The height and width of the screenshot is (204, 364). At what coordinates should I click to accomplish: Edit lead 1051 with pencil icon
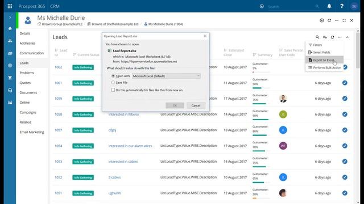tap(345, 193)
